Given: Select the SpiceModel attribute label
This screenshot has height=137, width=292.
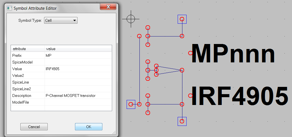Looking at the screenshot, I should [x=22, y=62].
